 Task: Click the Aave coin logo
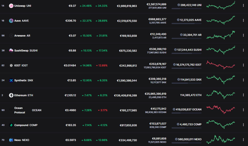coord(11,21)
